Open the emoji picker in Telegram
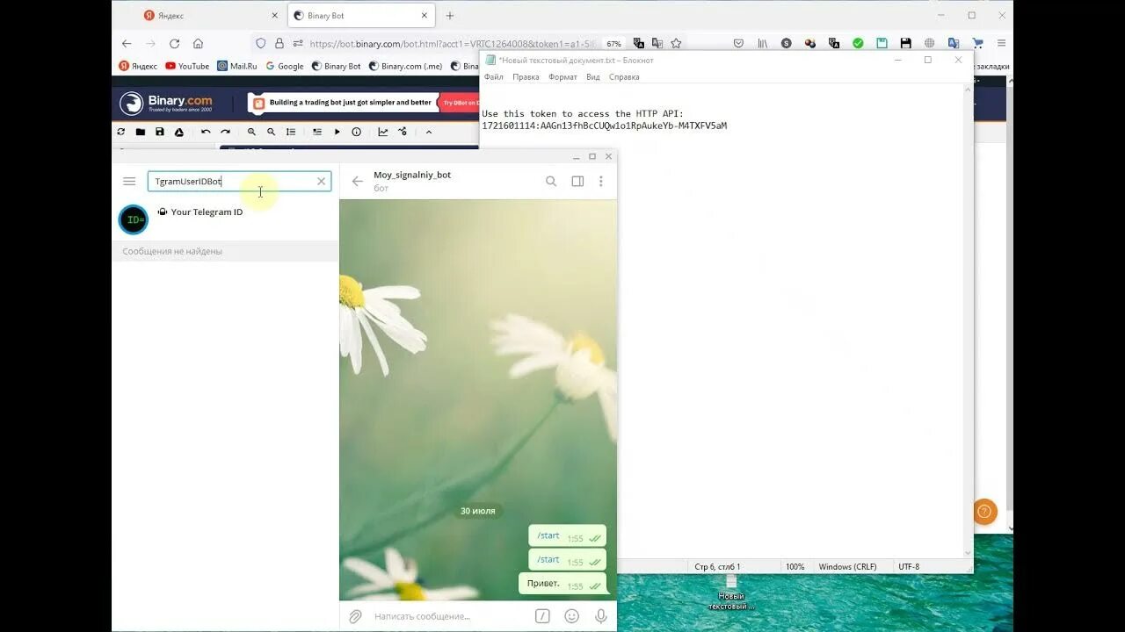This screenshot has width=1125, height=632. click(572, 616)
